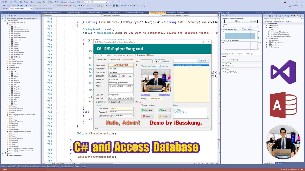The image size is (305, 171).
Task: Select the 201809250001 employee list entry
Action: [191, 65]
